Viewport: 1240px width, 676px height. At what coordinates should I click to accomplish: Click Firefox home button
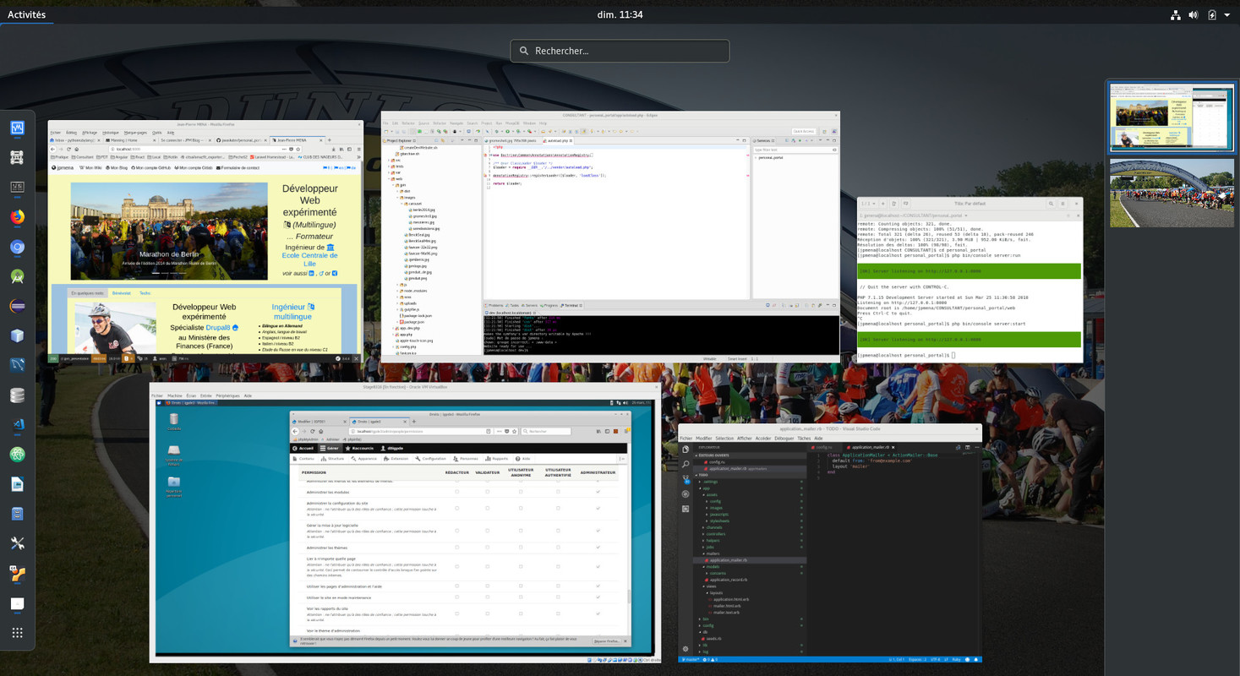[x=76, y=149]
